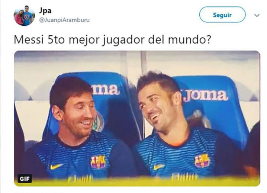Viewport: 267px width, 193px height.
Task: Expand the tweet options chevron menu
Action: pos(257,15)
